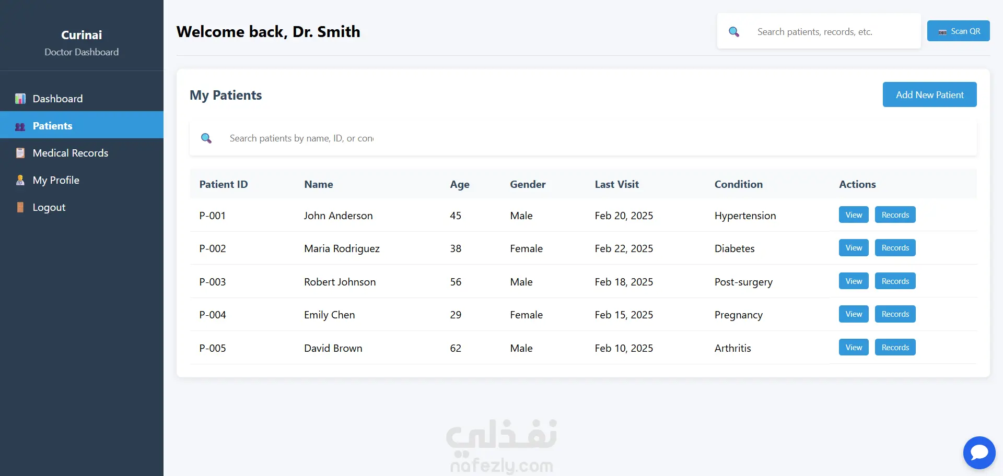The image size is (1003, 476).
Task: Click the magnifier icon in top search bar
Action: click(734, 32)
